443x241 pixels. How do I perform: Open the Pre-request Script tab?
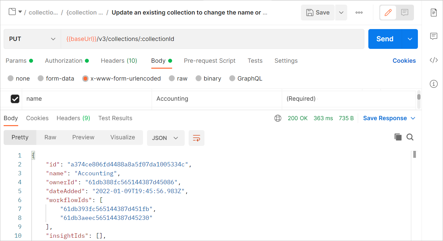tap(210, 61)
